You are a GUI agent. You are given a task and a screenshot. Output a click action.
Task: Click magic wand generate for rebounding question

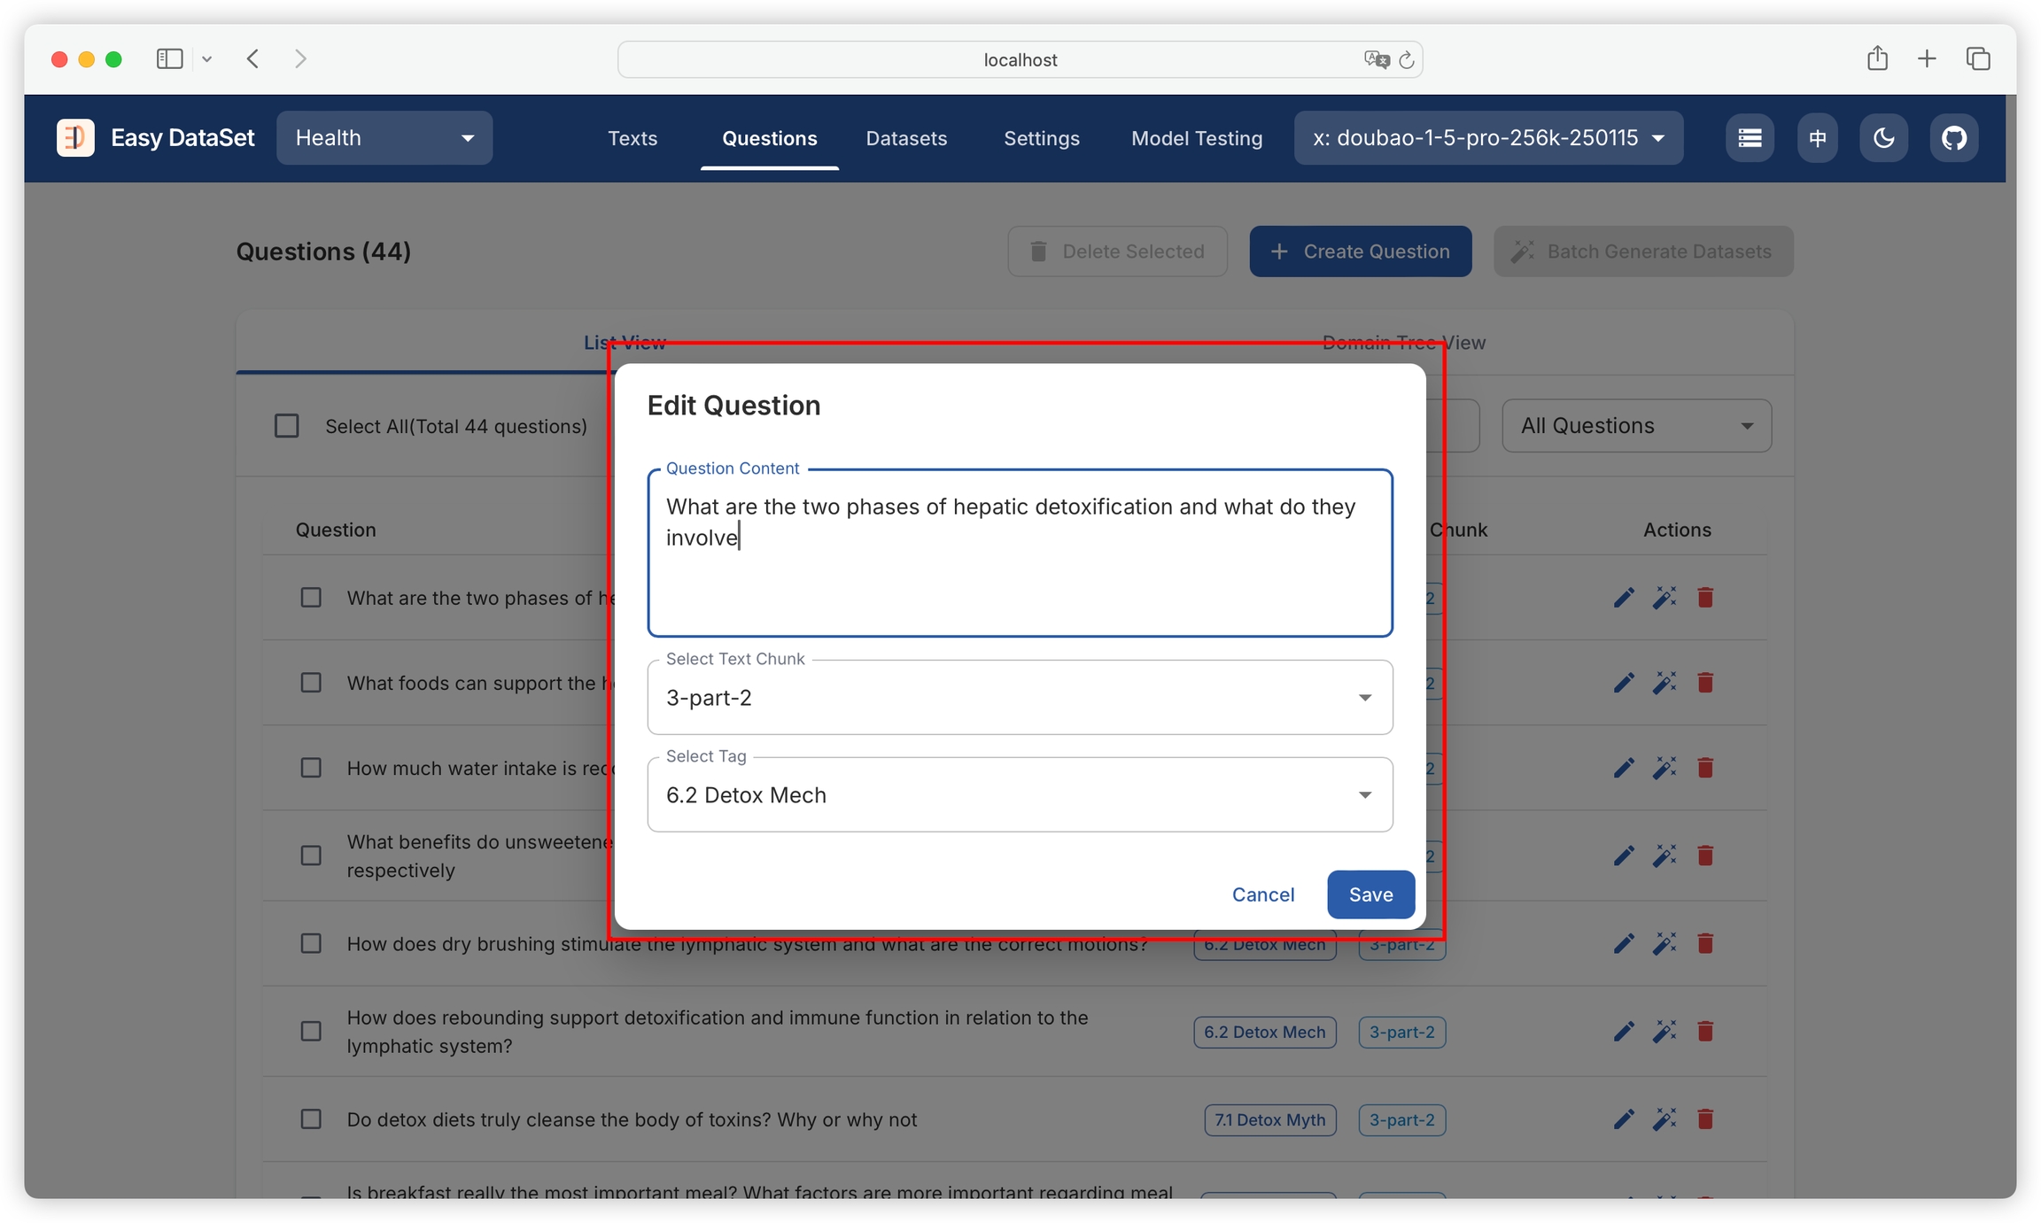pos(1664,1031)
